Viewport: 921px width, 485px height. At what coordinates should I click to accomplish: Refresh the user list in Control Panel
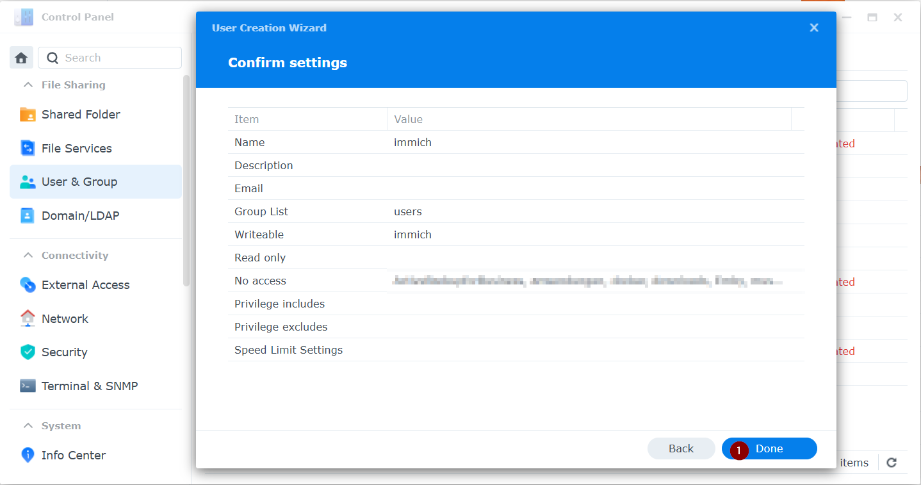[892, 463]
